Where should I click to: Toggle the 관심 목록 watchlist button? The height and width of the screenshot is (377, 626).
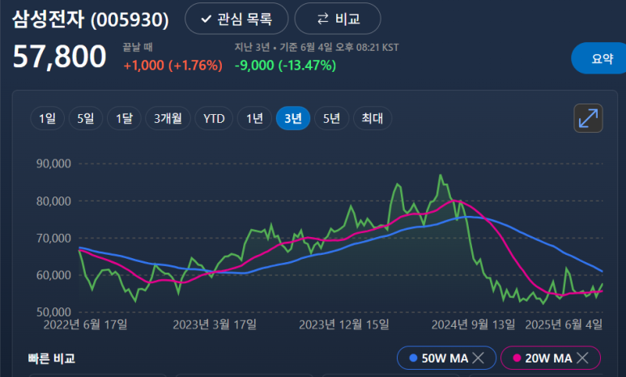236,19
